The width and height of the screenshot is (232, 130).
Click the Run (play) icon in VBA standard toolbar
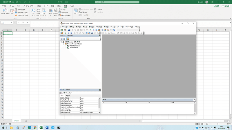pos(90,30)
